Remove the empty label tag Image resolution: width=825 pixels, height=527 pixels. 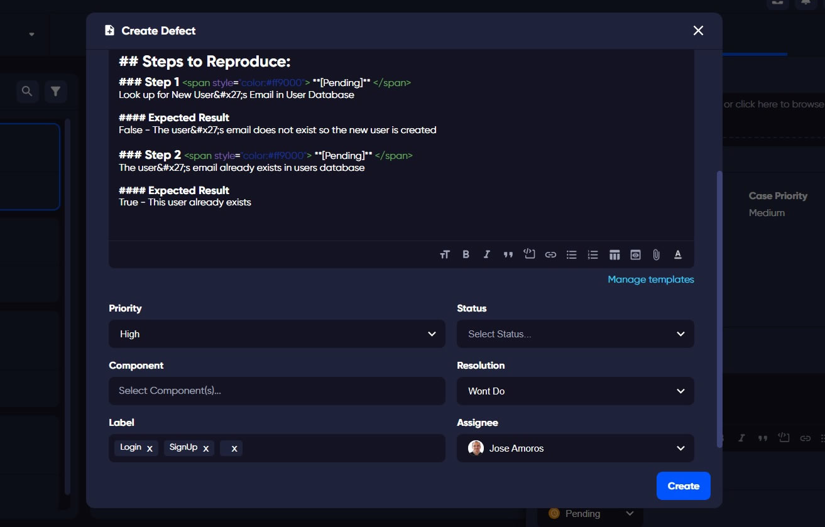point(234,448)
